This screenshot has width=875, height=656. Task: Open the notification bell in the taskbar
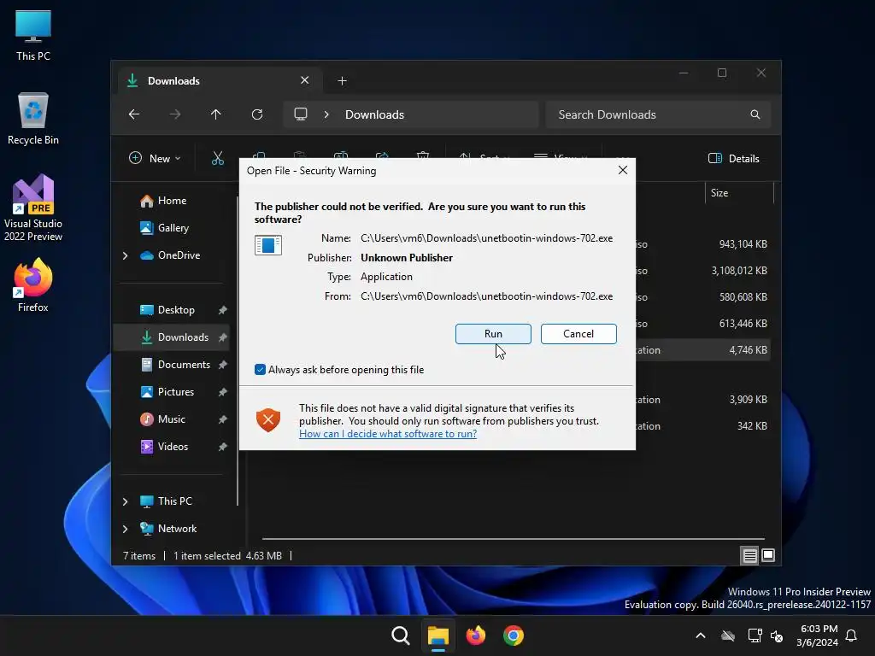click(851, 635)
